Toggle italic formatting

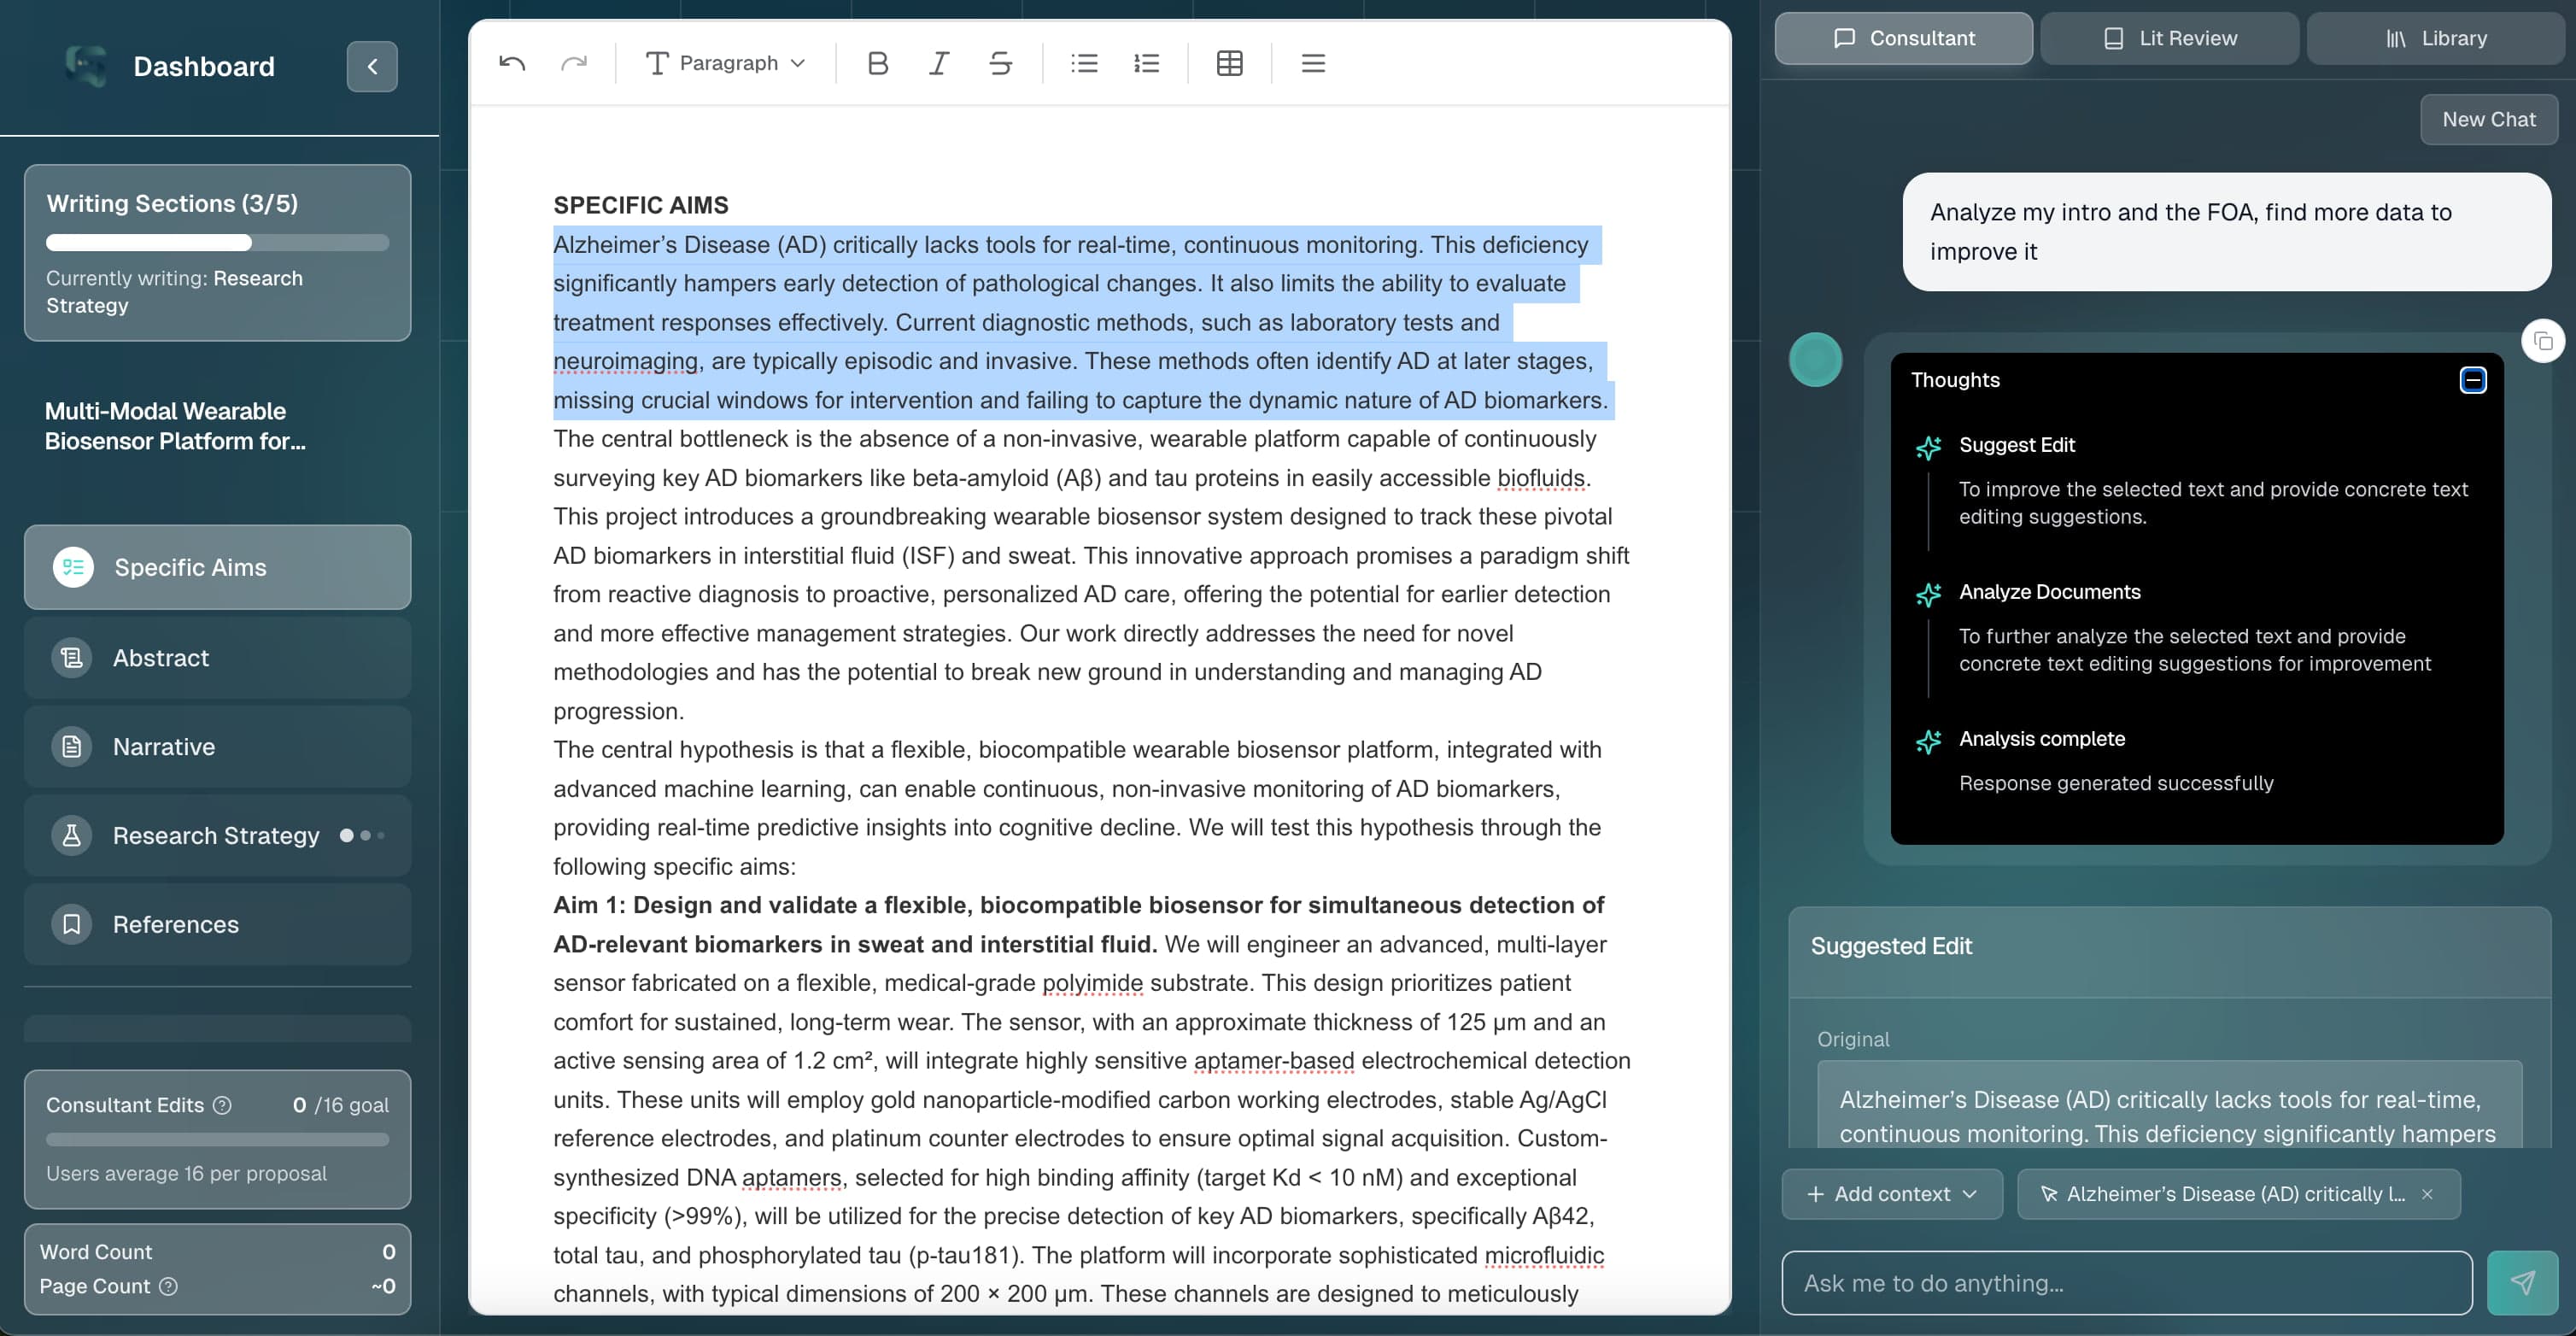coord(938,63)
